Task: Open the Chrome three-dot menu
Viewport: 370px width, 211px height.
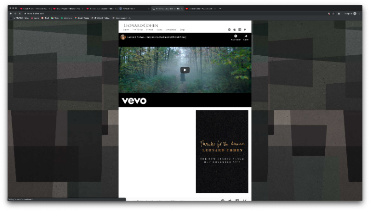Action: pyautogui.click(x=359, y=13)
